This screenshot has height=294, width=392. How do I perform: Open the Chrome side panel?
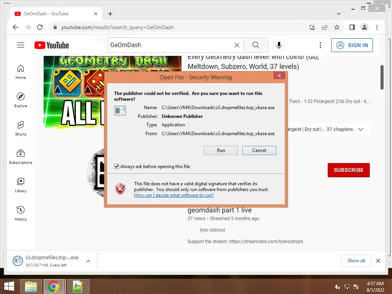[x=352, y=27]
